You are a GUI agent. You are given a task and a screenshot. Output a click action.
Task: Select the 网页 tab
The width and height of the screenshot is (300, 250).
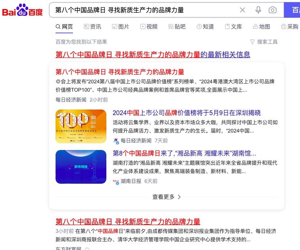pos(64,27)
